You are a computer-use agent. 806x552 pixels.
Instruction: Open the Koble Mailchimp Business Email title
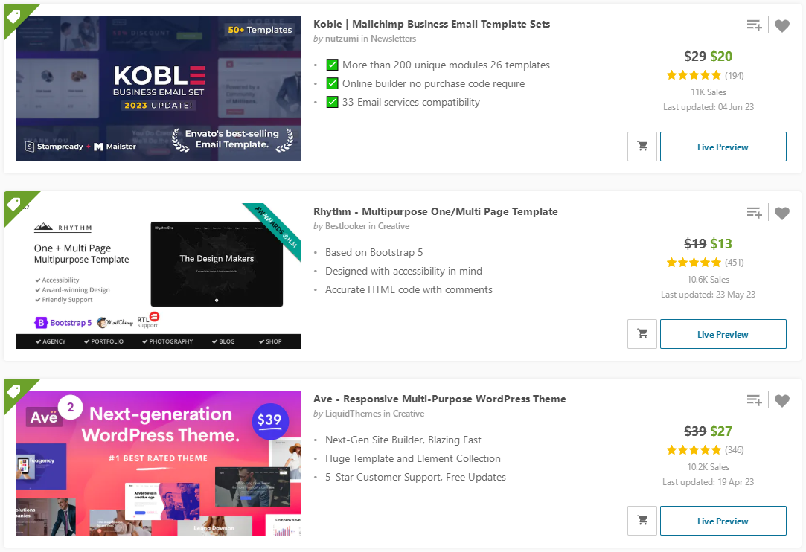432,24
